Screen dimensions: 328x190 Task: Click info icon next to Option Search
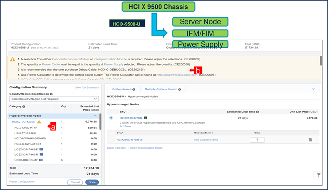[x=134, y=89]
